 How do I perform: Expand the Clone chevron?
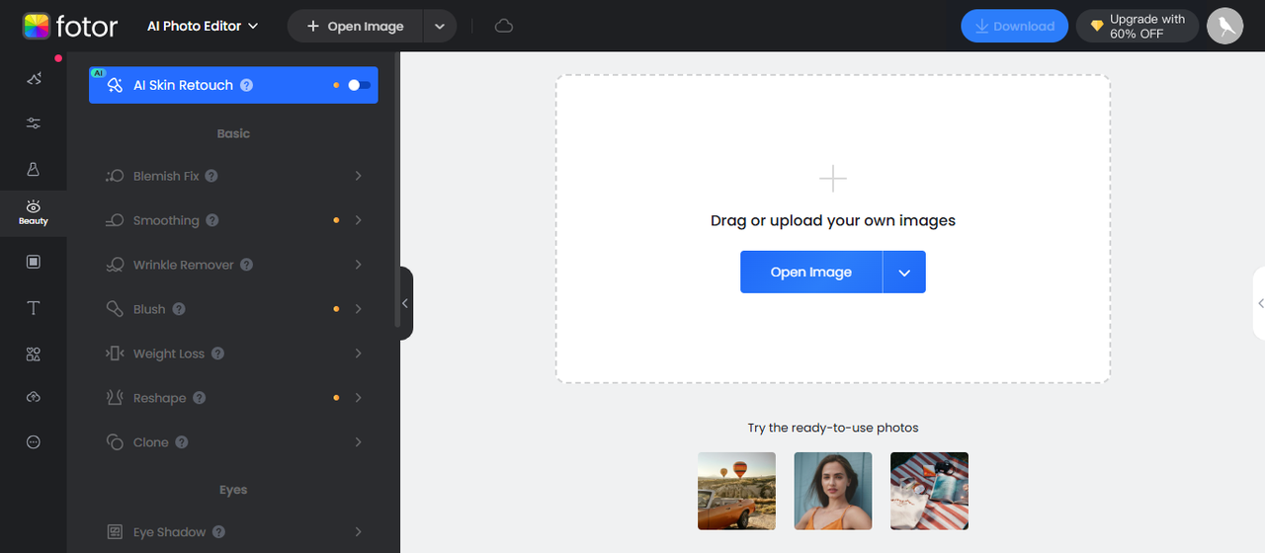click(358, 442)
